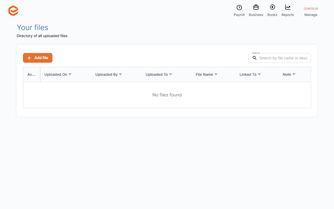
Task: Click the search magnifier icon
Action: click(255, 58)
